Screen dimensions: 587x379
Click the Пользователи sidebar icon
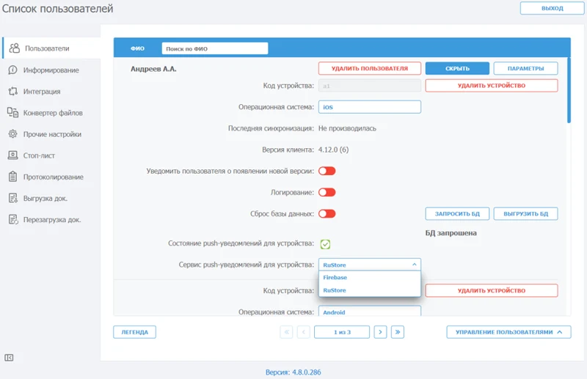(x=14, y=48)
